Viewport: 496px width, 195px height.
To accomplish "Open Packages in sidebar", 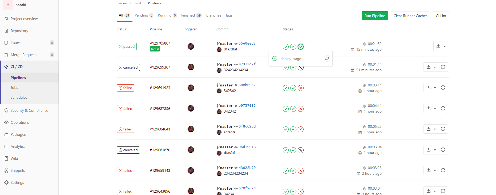I will click(x=18, y=134).
